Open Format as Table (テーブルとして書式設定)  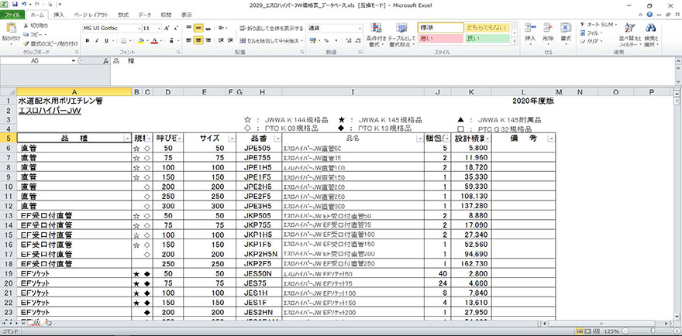401,35
